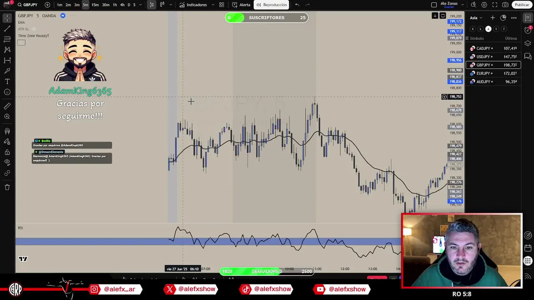The width and height of the screenshot is (534, 300).
Task: Click the hollow candles chart style icon
Action: (x=162, y=5)
